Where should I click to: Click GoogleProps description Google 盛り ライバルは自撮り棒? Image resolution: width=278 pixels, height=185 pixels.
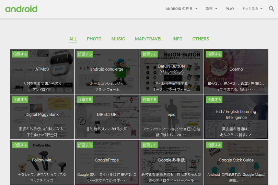point(107,177)
